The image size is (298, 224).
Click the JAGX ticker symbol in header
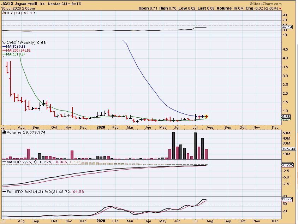pyautogui.click(x=7, y=4)
